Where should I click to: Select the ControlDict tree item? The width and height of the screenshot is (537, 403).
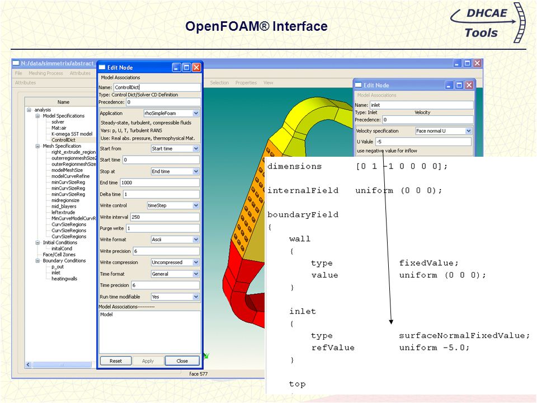tap(63, 140)
